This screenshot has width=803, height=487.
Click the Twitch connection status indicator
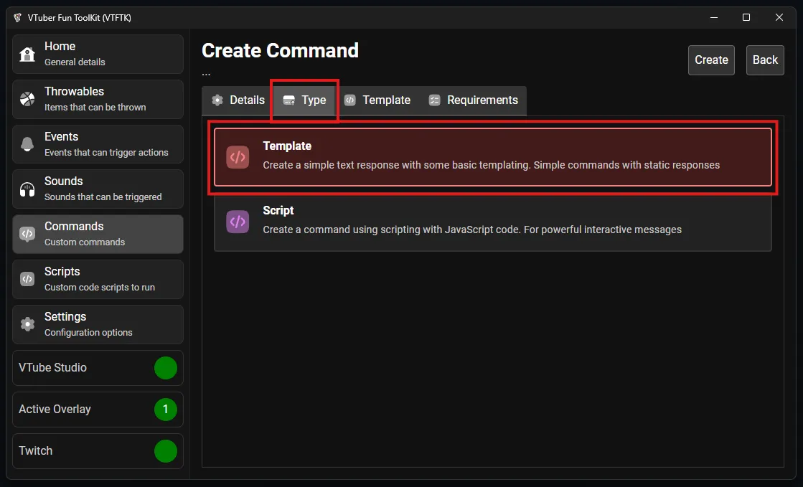tap(165, 451)
